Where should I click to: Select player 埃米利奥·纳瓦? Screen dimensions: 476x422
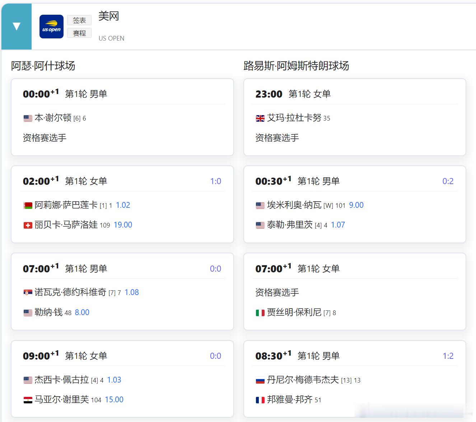click(x=294, y=205)
